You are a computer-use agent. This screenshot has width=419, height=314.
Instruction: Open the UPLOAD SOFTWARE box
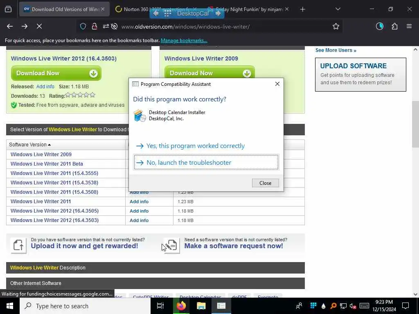(360, 74)
